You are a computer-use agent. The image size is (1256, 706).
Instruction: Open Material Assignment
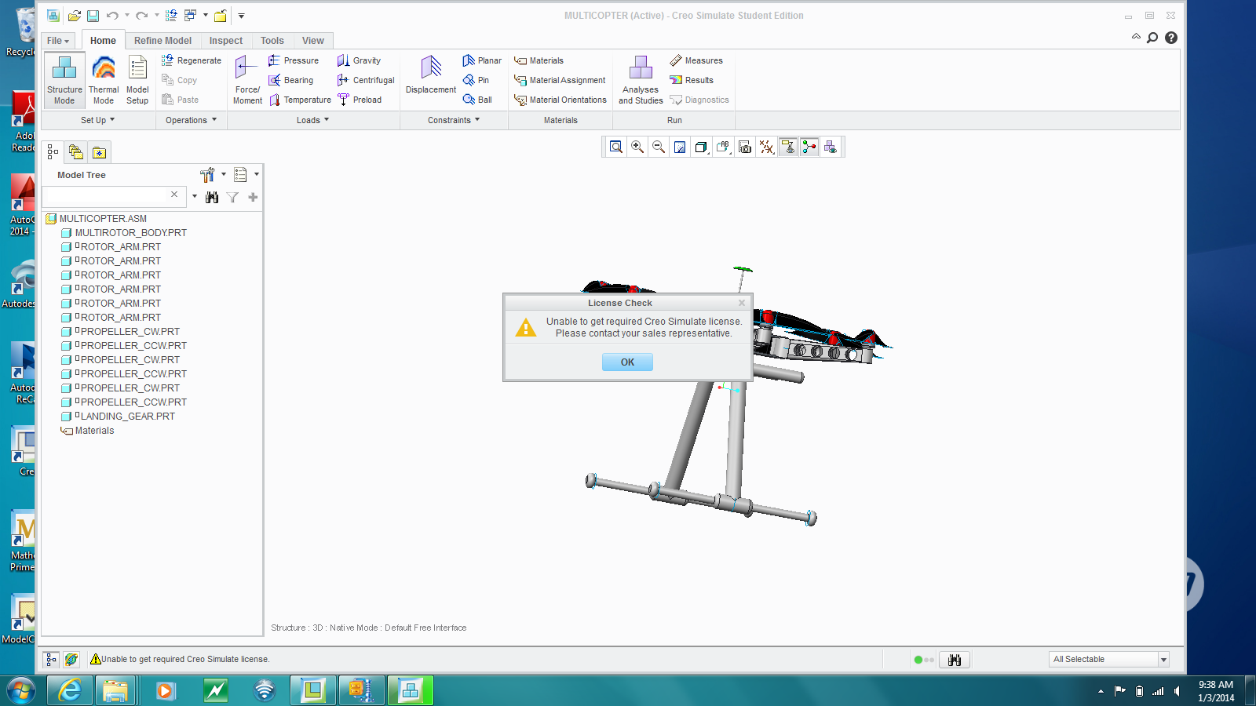(560, 80)
